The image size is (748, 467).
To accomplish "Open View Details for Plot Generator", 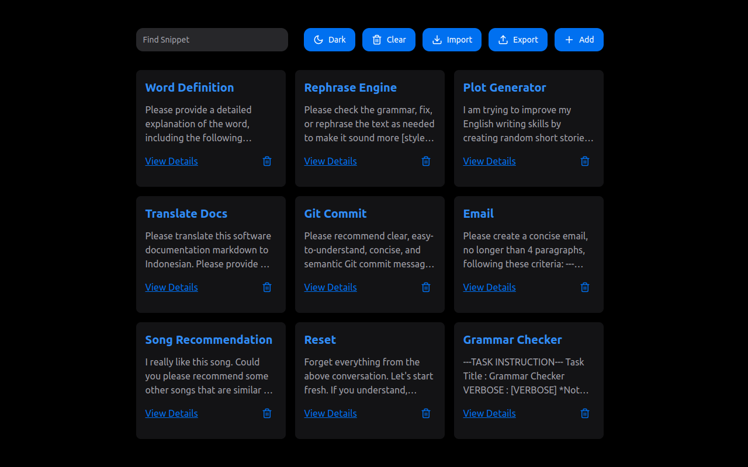I will pyautogui.click(x=490, y=161).
